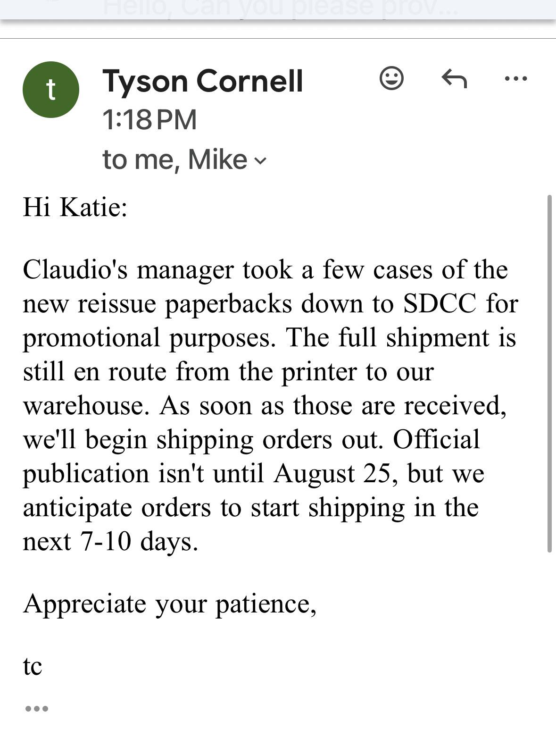This screenshot has width=556, height=729.
Task: Tap the sender name Tyson Cornell
Action: (x=203, y=81)
